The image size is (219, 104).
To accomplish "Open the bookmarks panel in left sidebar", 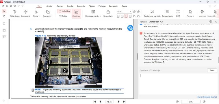I will tap(4, 24).
